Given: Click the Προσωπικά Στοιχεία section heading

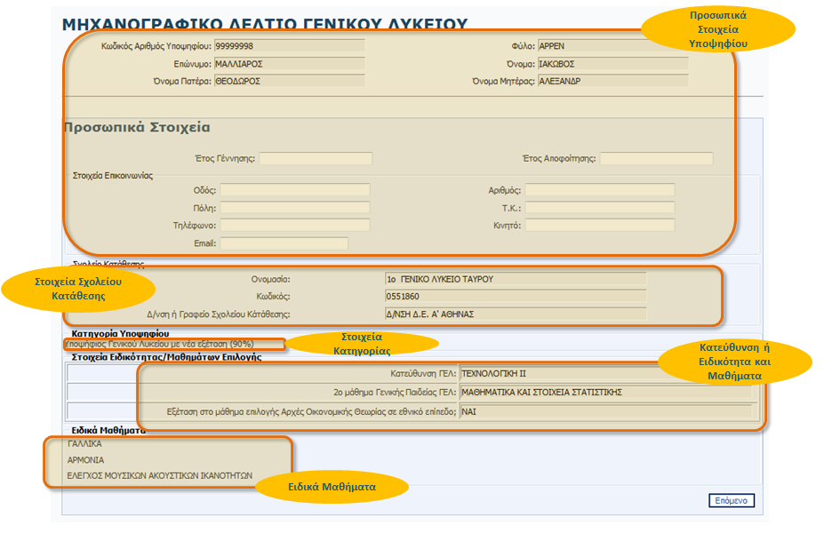Looking at the screenshot, I should pos(137,127).
